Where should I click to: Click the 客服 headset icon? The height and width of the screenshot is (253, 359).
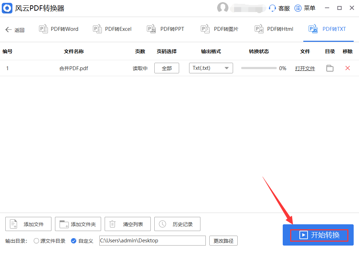(272, 8)
